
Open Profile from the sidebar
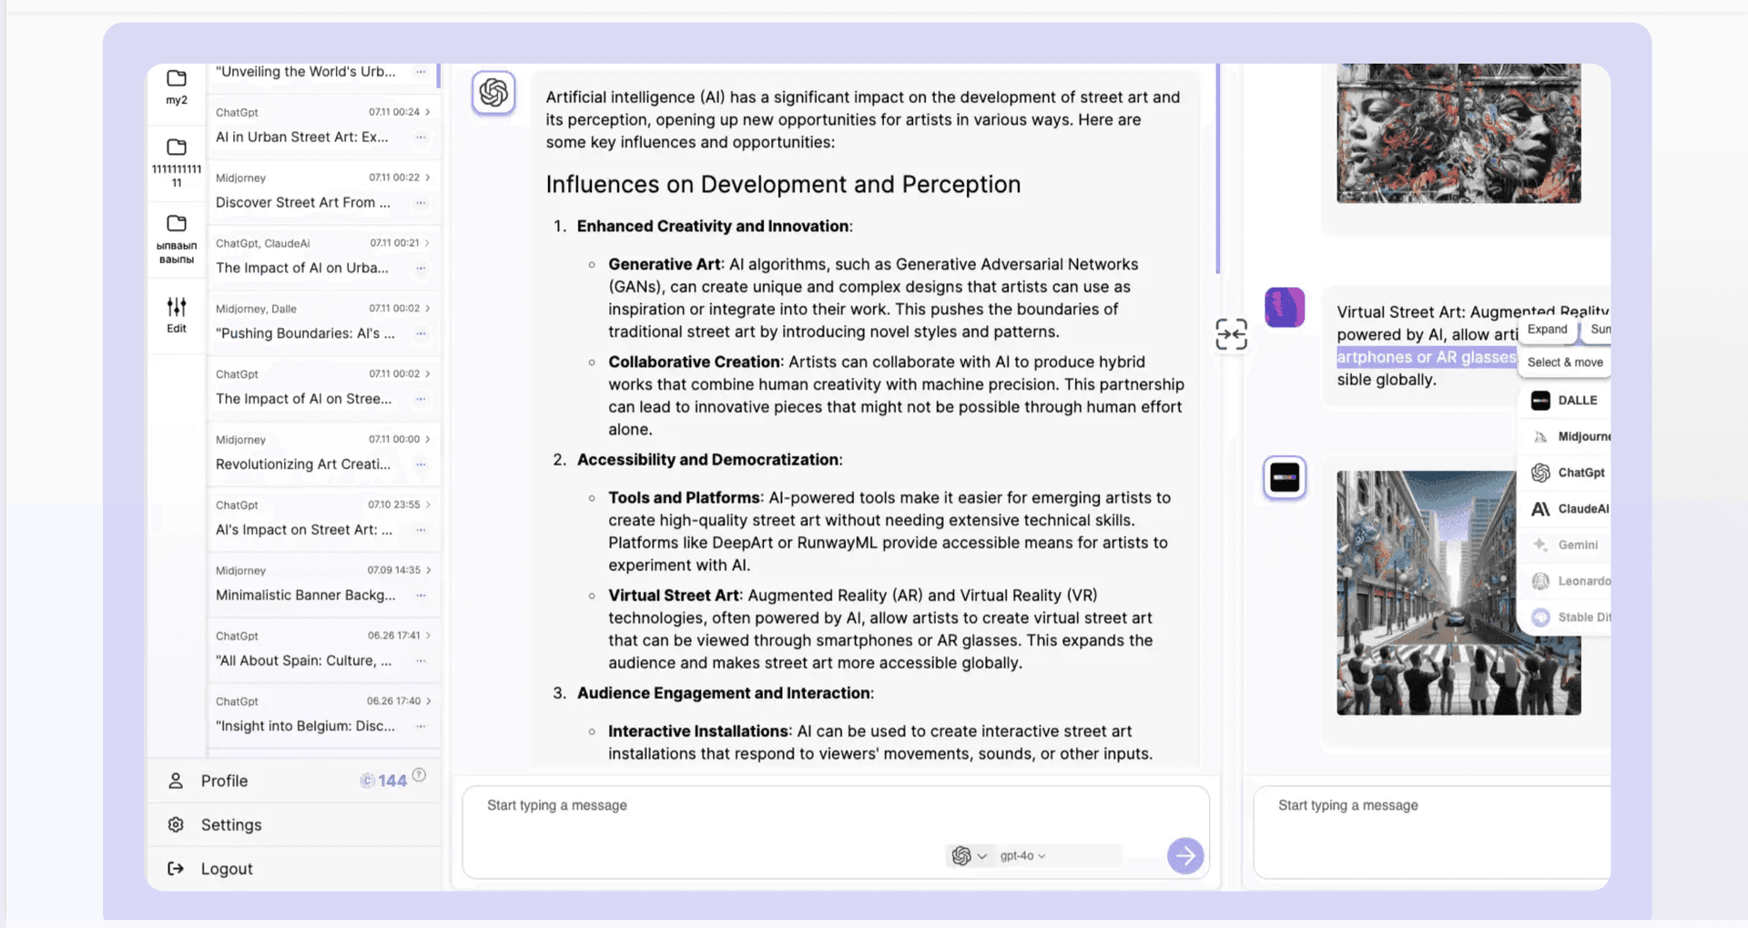(224, 780)
